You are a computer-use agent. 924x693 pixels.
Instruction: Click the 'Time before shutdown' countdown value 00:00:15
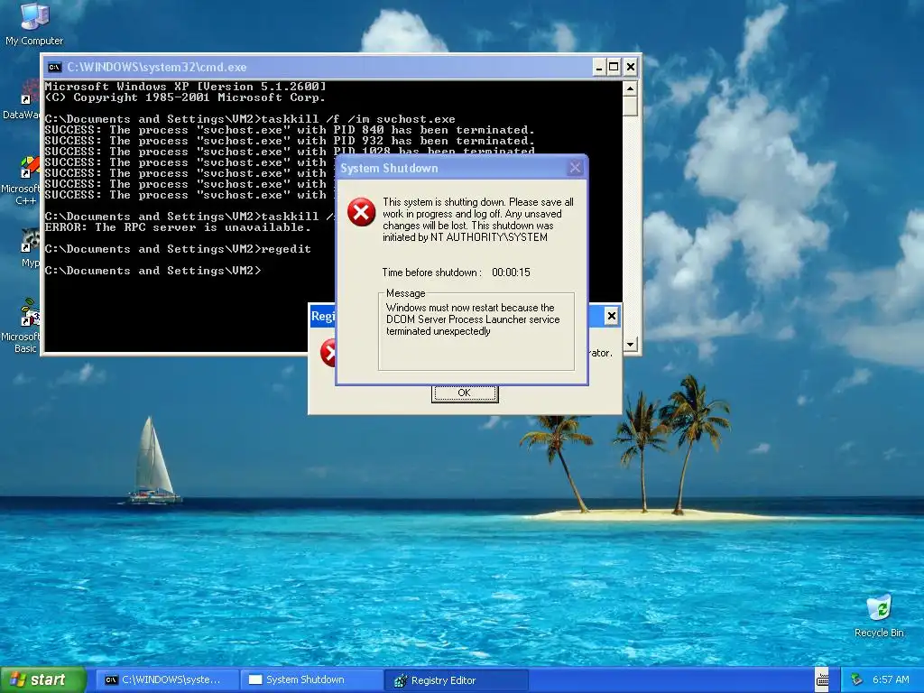tap(511, 273)
